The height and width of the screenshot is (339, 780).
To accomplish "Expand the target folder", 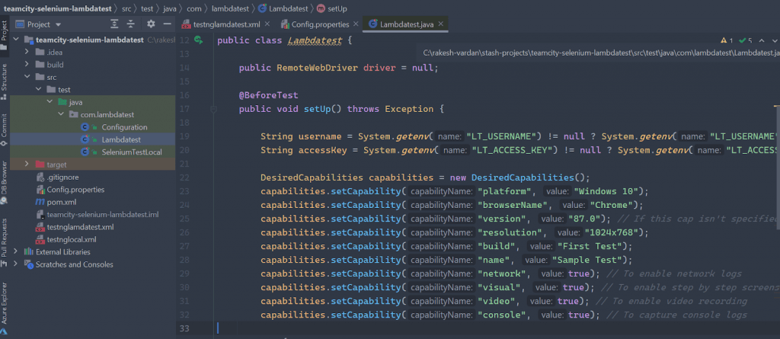I will pos(28,164).
